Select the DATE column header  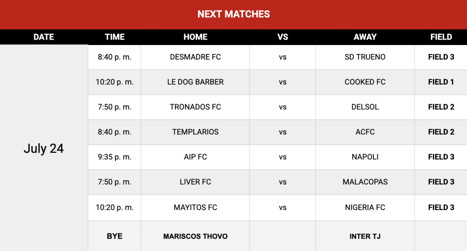click(44, 37)
